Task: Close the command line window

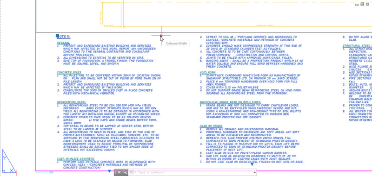Action: tap(120, 172)
